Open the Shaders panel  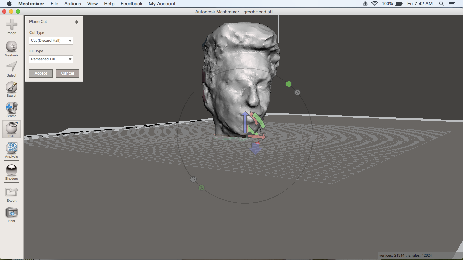(x=12, y=172)
